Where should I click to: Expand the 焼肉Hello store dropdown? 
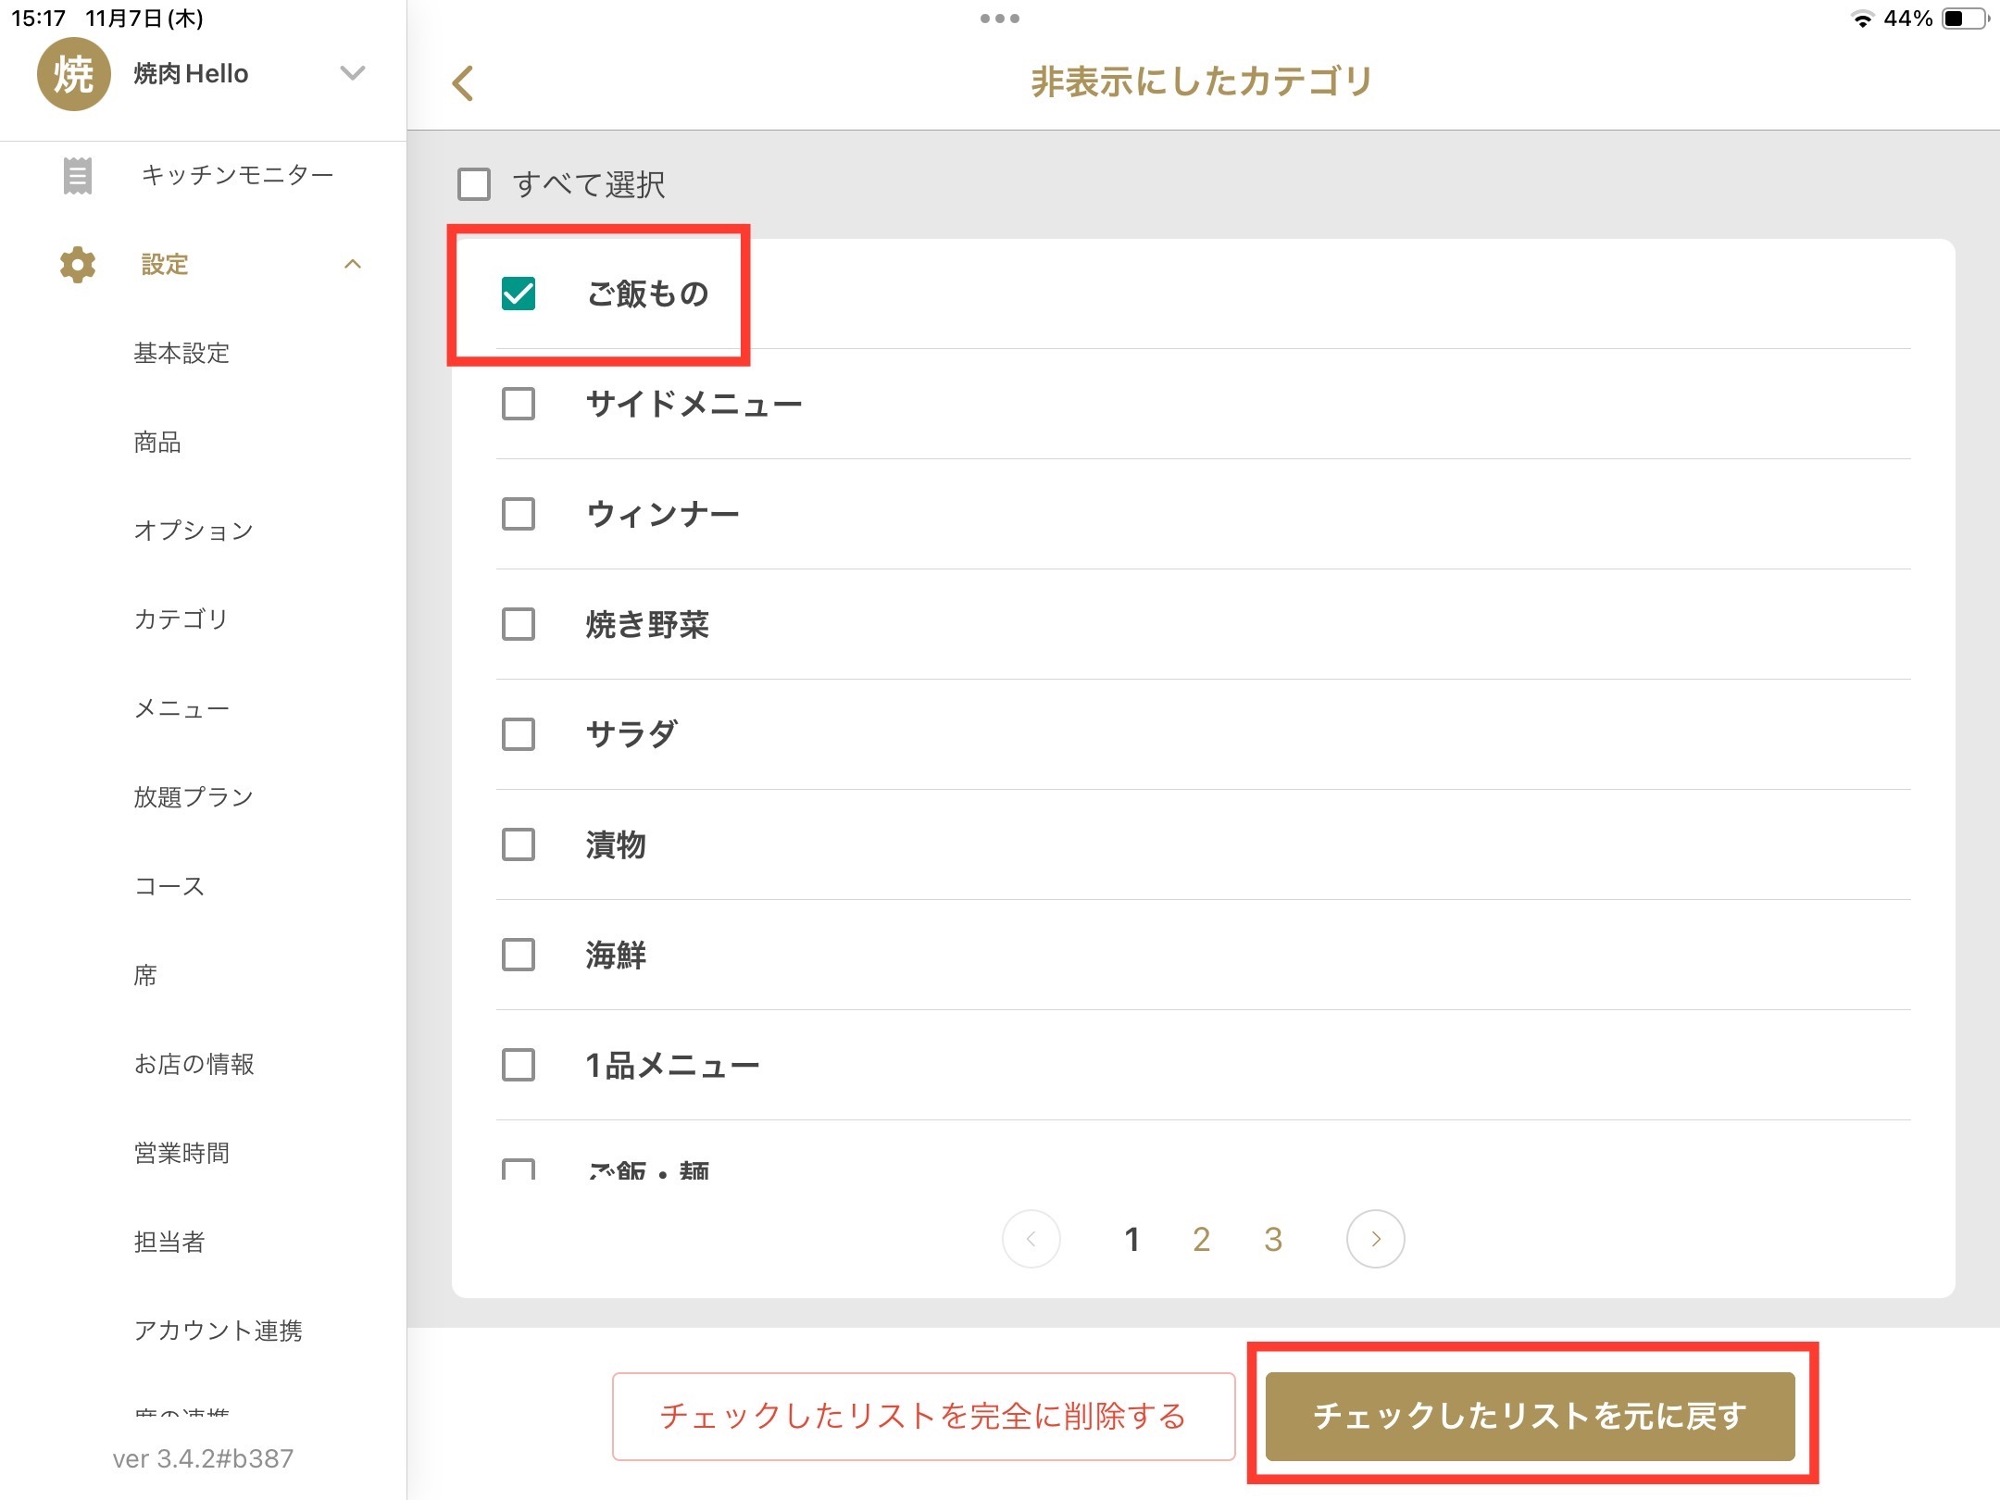[353, 73]
